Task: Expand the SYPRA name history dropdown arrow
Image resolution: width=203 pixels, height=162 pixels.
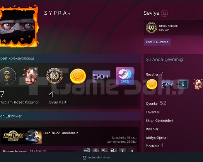Action: tap(69, 14)
